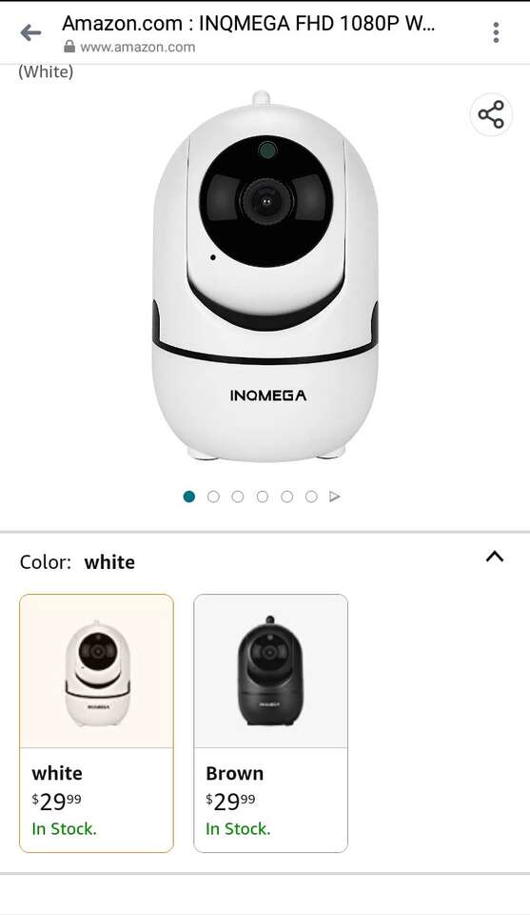
Task: Open the three-dot overflow menu
Action: click(496, 32)
